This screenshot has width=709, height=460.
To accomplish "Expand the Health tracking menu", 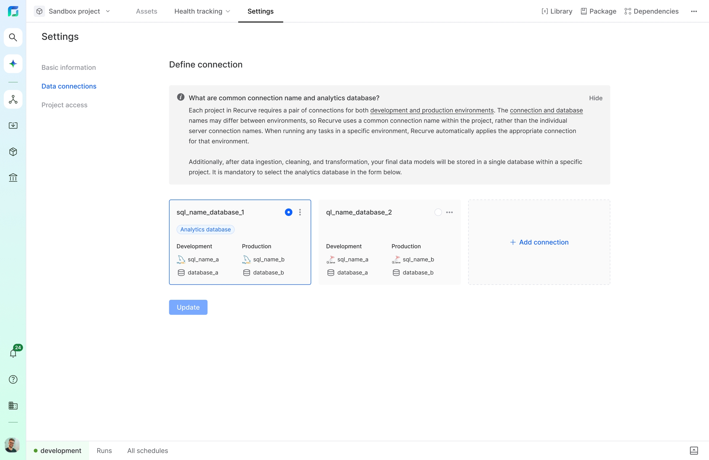I will pyautogui.click(x=202, y=11).
